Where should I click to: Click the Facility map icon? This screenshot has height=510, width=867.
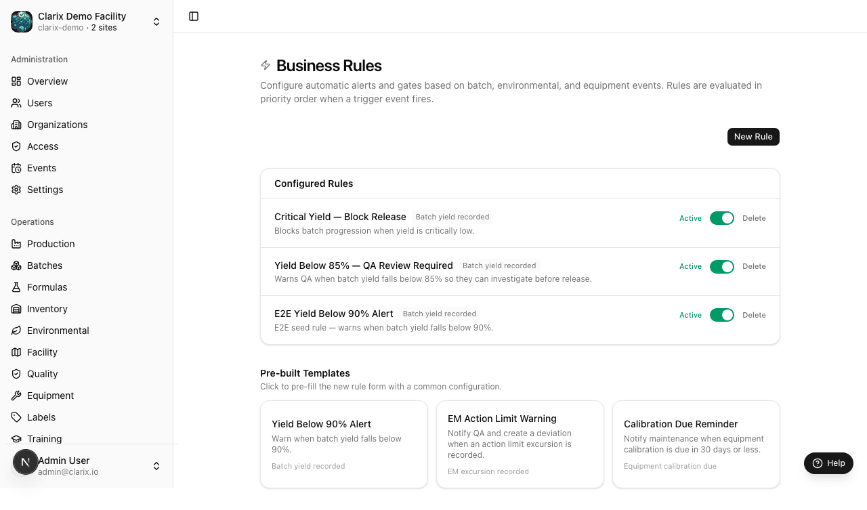16,352
